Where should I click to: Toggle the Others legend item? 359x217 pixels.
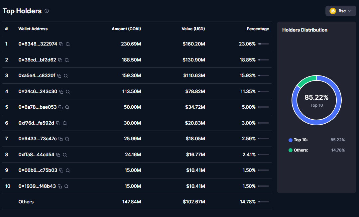(300, 150)
